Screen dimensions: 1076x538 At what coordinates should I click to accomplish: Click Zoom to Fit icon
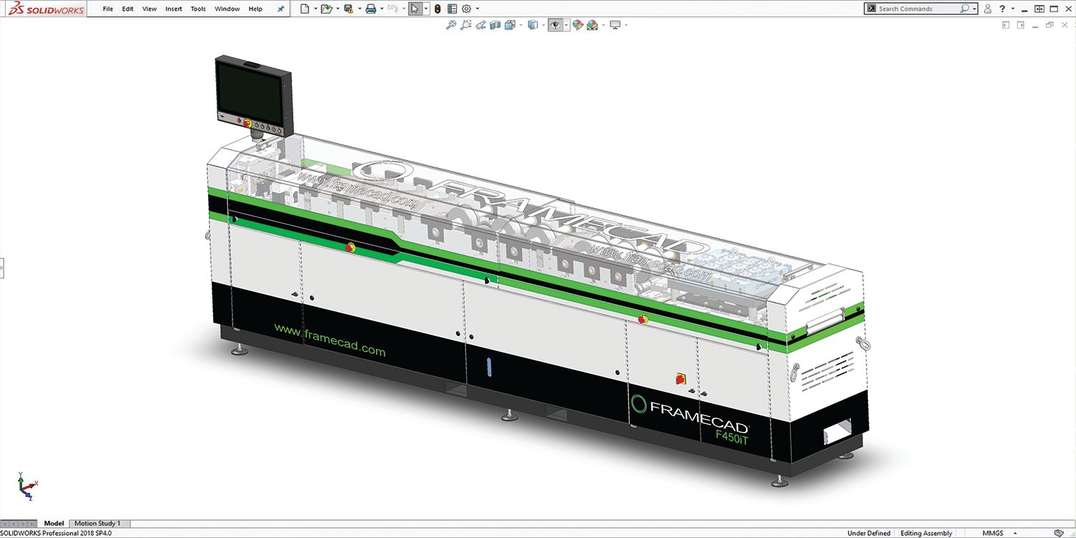(x=451, y=25)
